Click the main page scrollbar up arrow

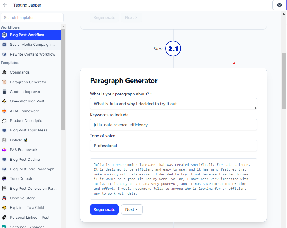click(283, 14)
